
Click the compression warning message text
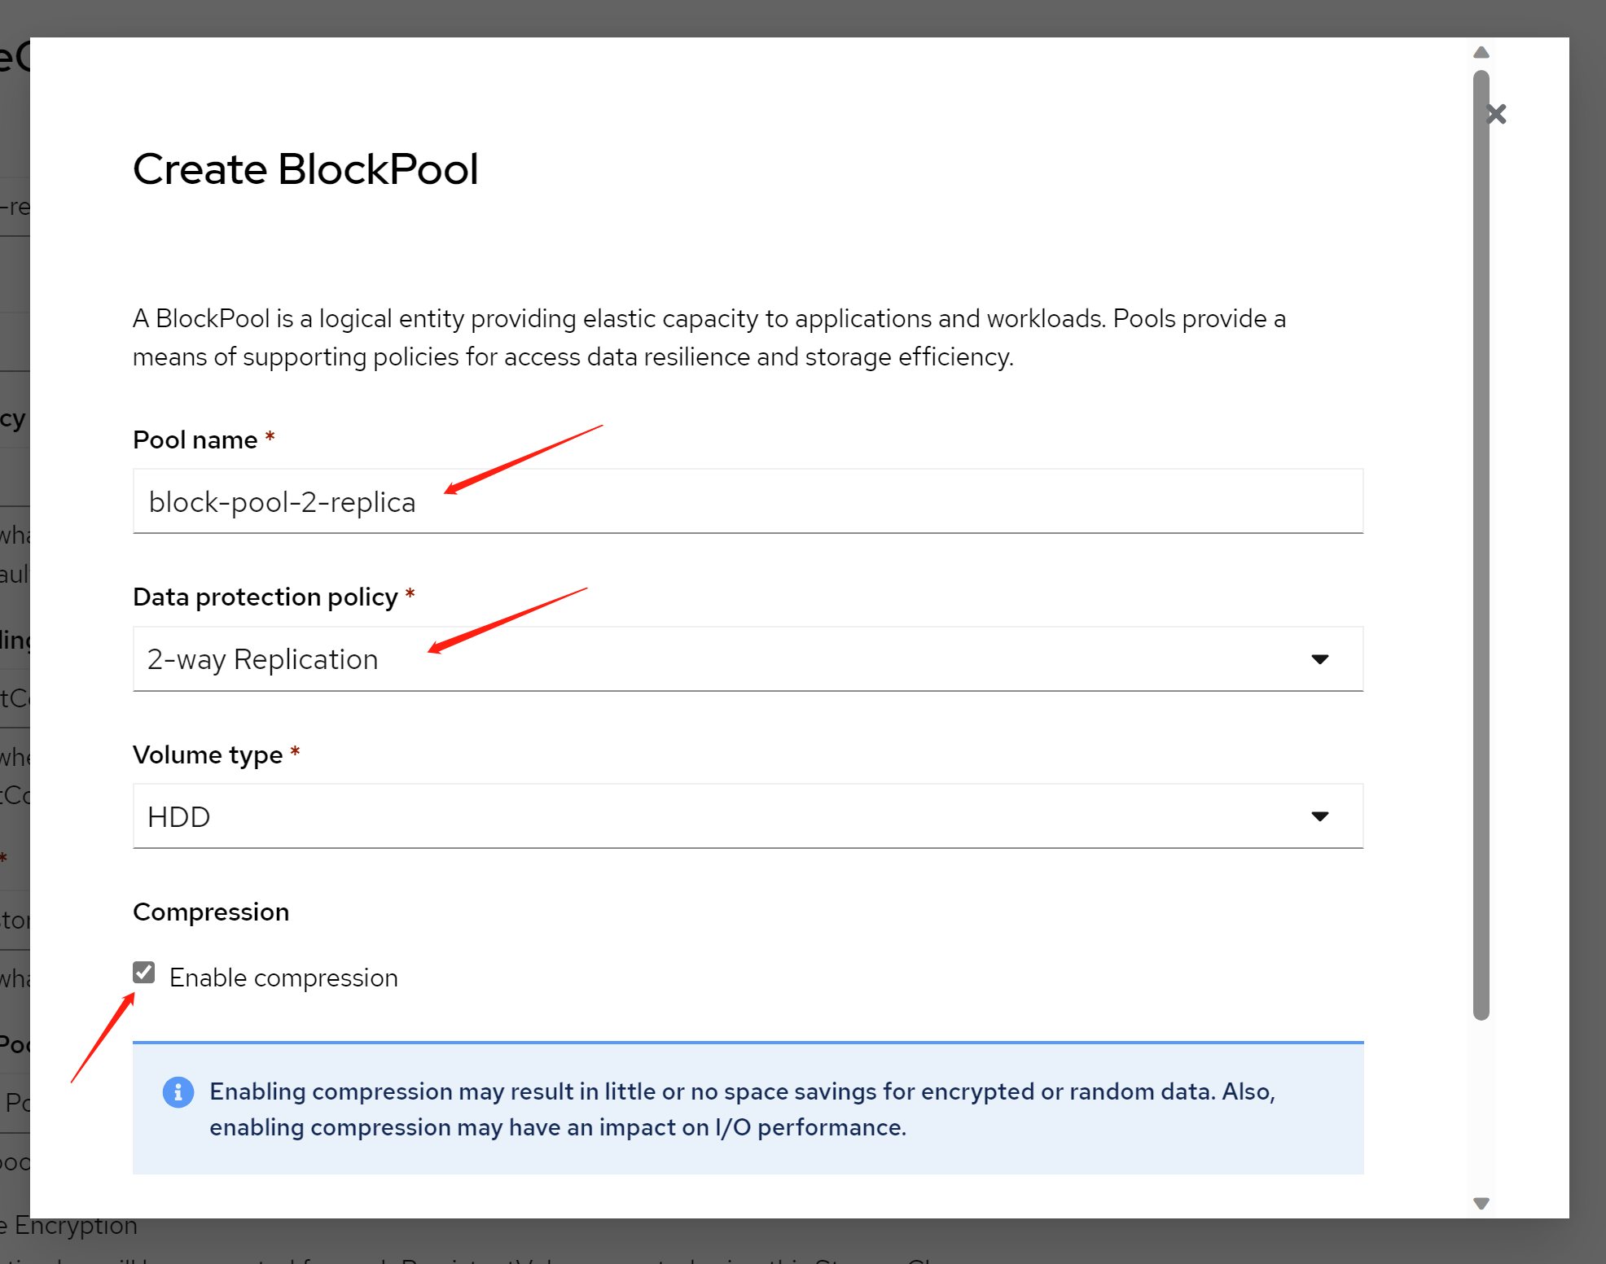(x=741, y=1109)
